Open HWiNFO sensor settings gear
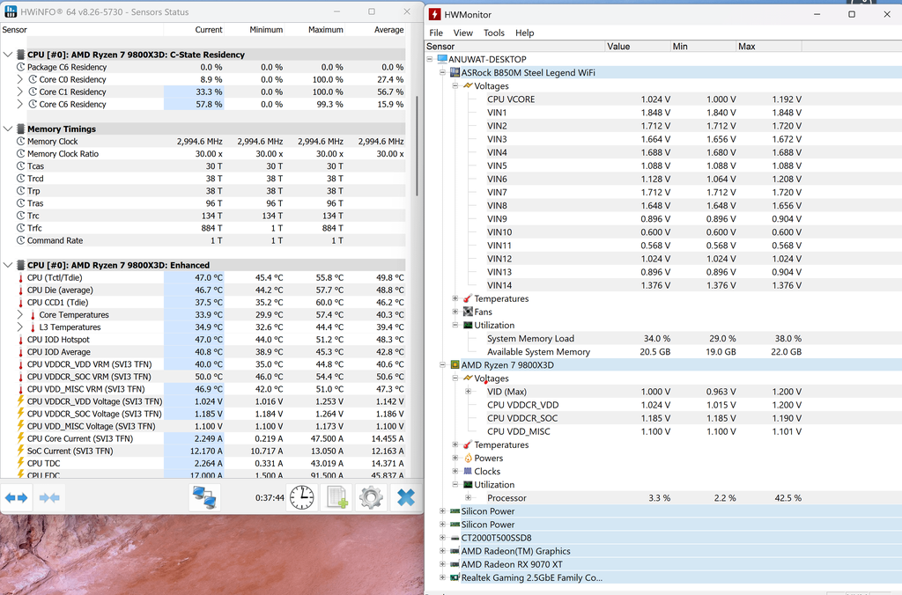The width and height of the screenshot is (902, 595). (x=371, y=497)
